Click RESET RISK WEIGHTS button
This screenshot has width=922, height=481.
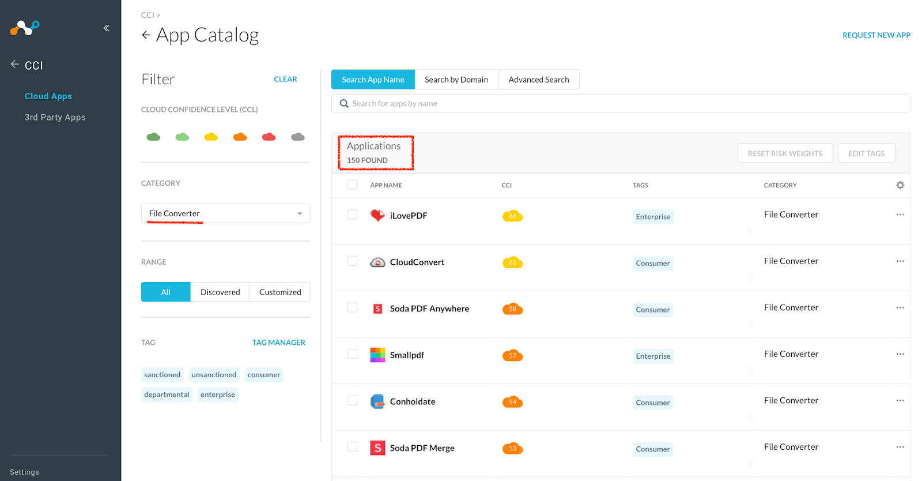click(785, 153)
